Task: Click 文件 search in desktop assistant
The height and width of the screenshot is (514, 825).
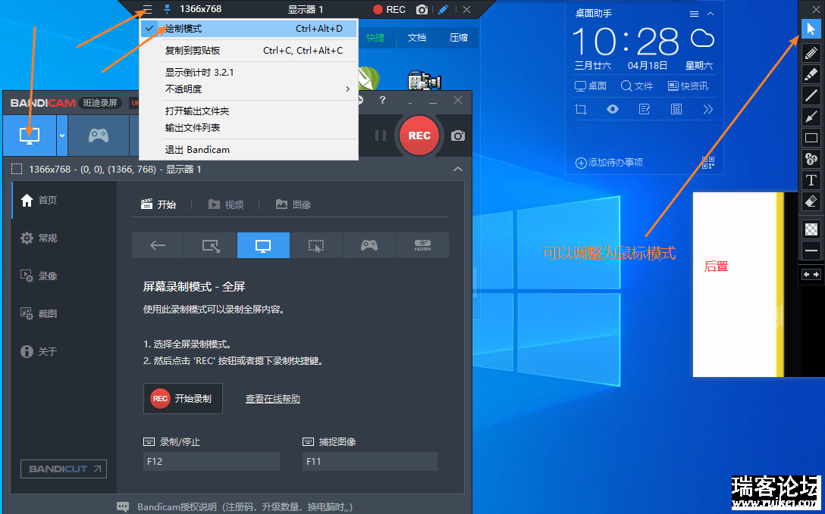Action: (x=637, y=86)
